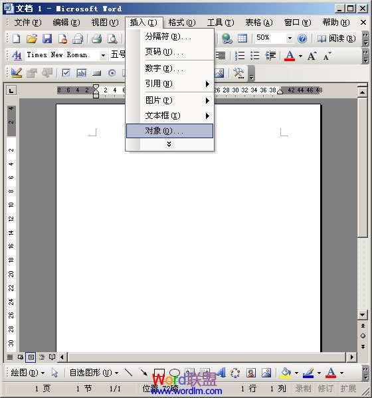
Task: Click the vertical scrollbar down arrow
Action: click(362, 315)
